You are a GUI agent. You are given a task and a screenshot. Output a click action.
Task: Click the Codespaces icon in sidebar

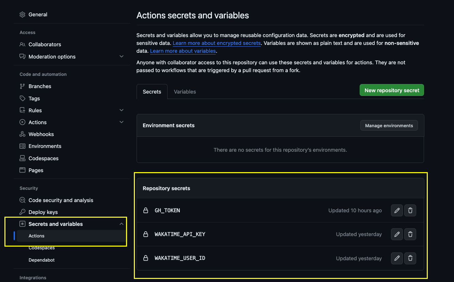click(x=22, y=158)
